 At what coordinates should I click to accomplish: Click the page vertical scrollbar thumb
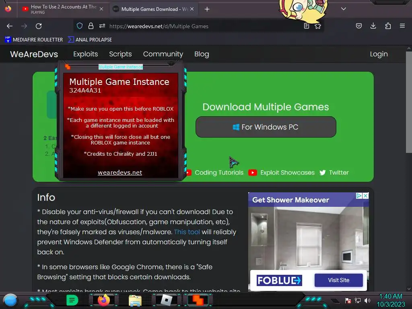[409, 102]
